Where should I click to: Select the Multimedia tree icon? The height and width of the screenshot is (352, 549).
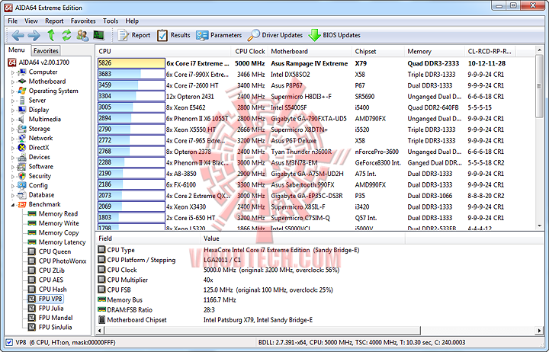[22, 119]
